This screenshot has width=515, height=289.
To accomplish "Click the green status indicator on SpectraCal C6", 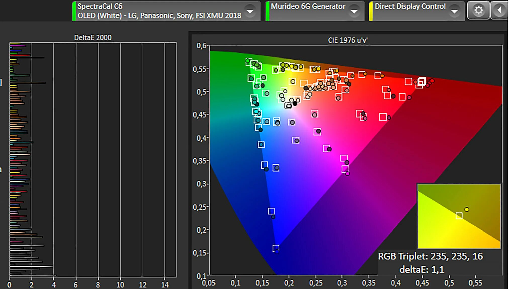I will pos(74,11).
